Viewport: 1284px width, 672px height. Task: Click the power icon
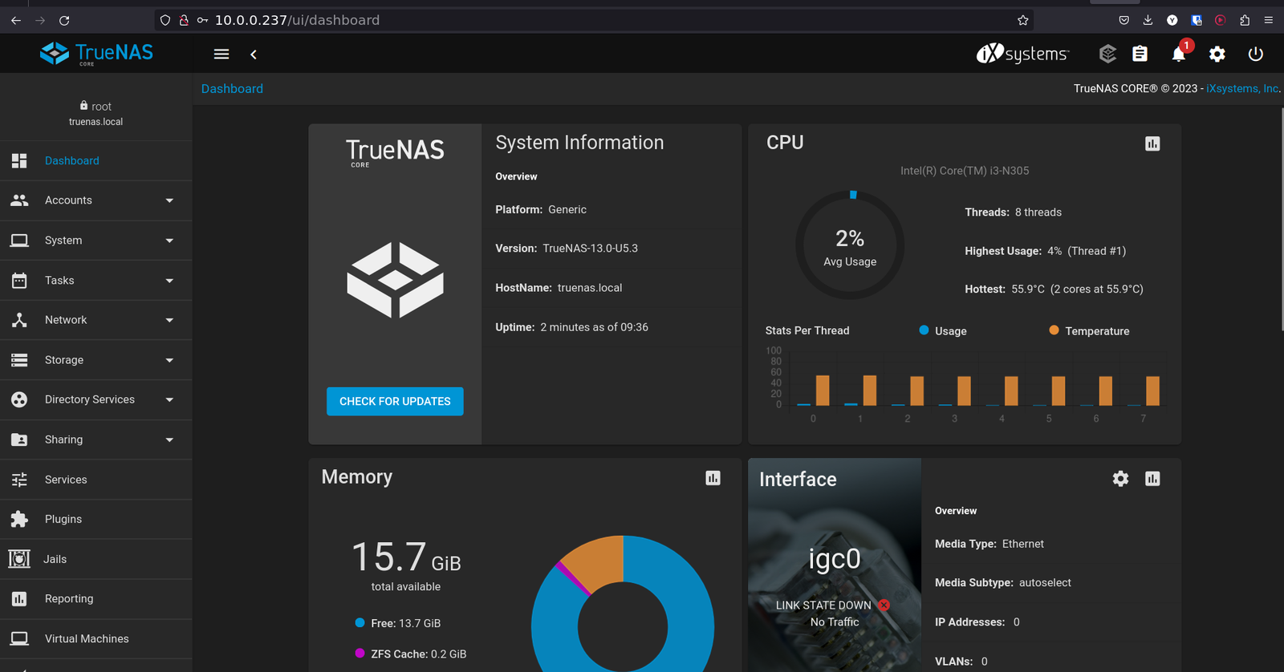click(x=1255, y=54)
